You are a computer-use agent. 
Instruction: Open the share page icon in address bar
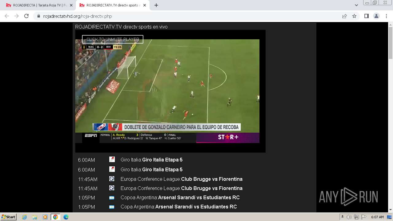point(344,16)
